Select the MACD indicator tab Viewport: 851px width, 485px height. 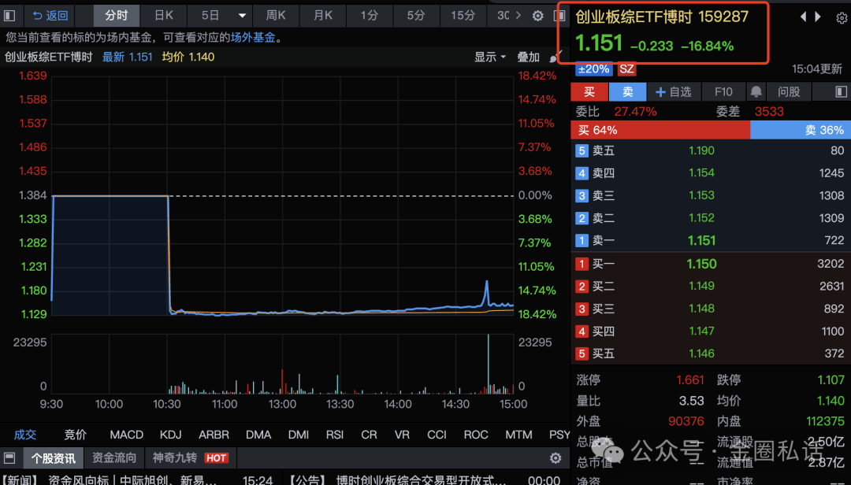[x=126, y=435]
